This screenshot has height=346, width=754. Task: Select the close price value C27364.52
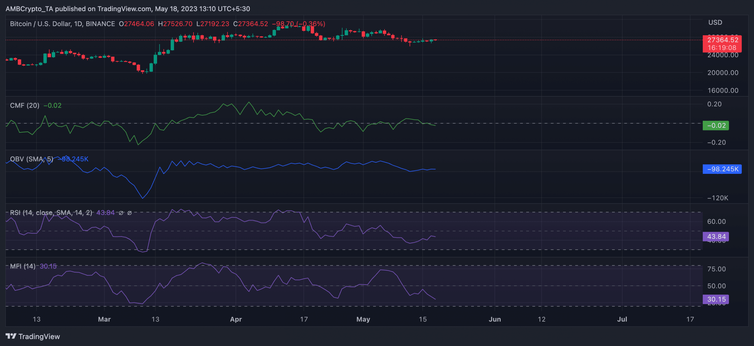[251, 24]
